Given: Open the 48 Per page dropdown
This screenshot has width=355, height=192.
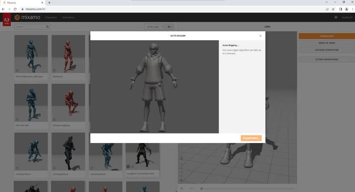Looking at the screenshot, I should pos(154,27).
